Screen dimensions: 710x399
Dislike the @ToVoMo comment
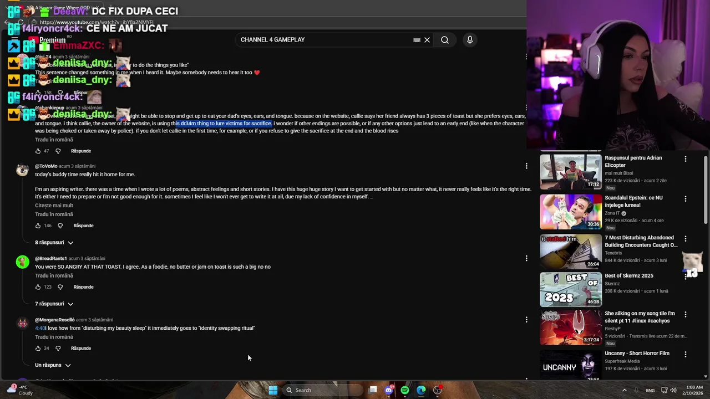(x=60, y=226)
